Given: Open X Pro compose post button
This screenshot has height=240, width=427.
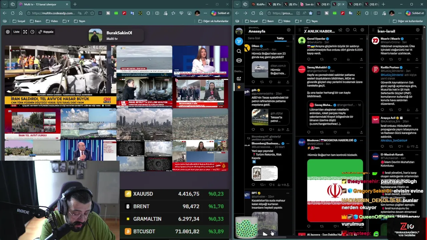Looking at the screenshot, I should [x=239, y=41].
